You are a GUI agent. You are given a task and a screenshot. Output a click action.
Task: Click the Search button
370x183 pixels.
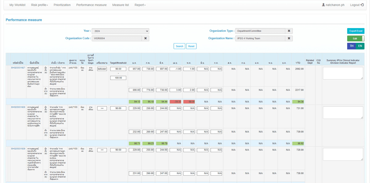pyautogui.click(x=179, y=46)
